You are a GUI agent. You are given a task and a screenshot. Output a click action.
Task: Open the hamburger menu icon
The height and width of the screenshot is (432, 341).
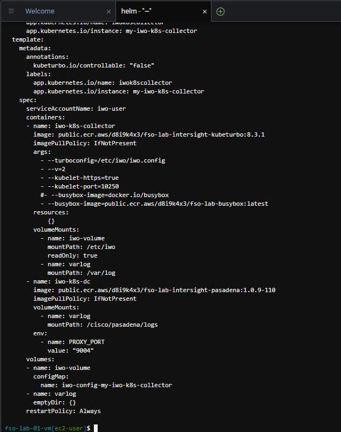click(x=11, y=11)
